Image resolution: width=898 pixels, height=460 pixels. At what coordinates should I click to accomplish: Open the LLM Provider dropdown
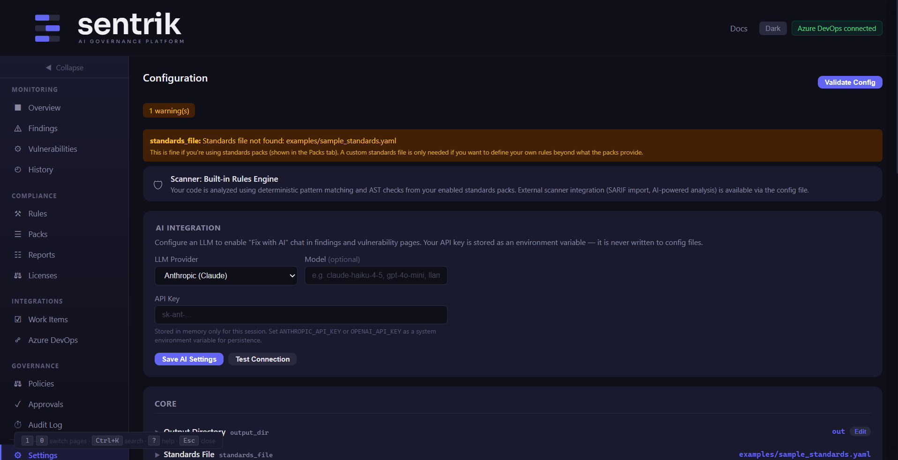(226, 275)
